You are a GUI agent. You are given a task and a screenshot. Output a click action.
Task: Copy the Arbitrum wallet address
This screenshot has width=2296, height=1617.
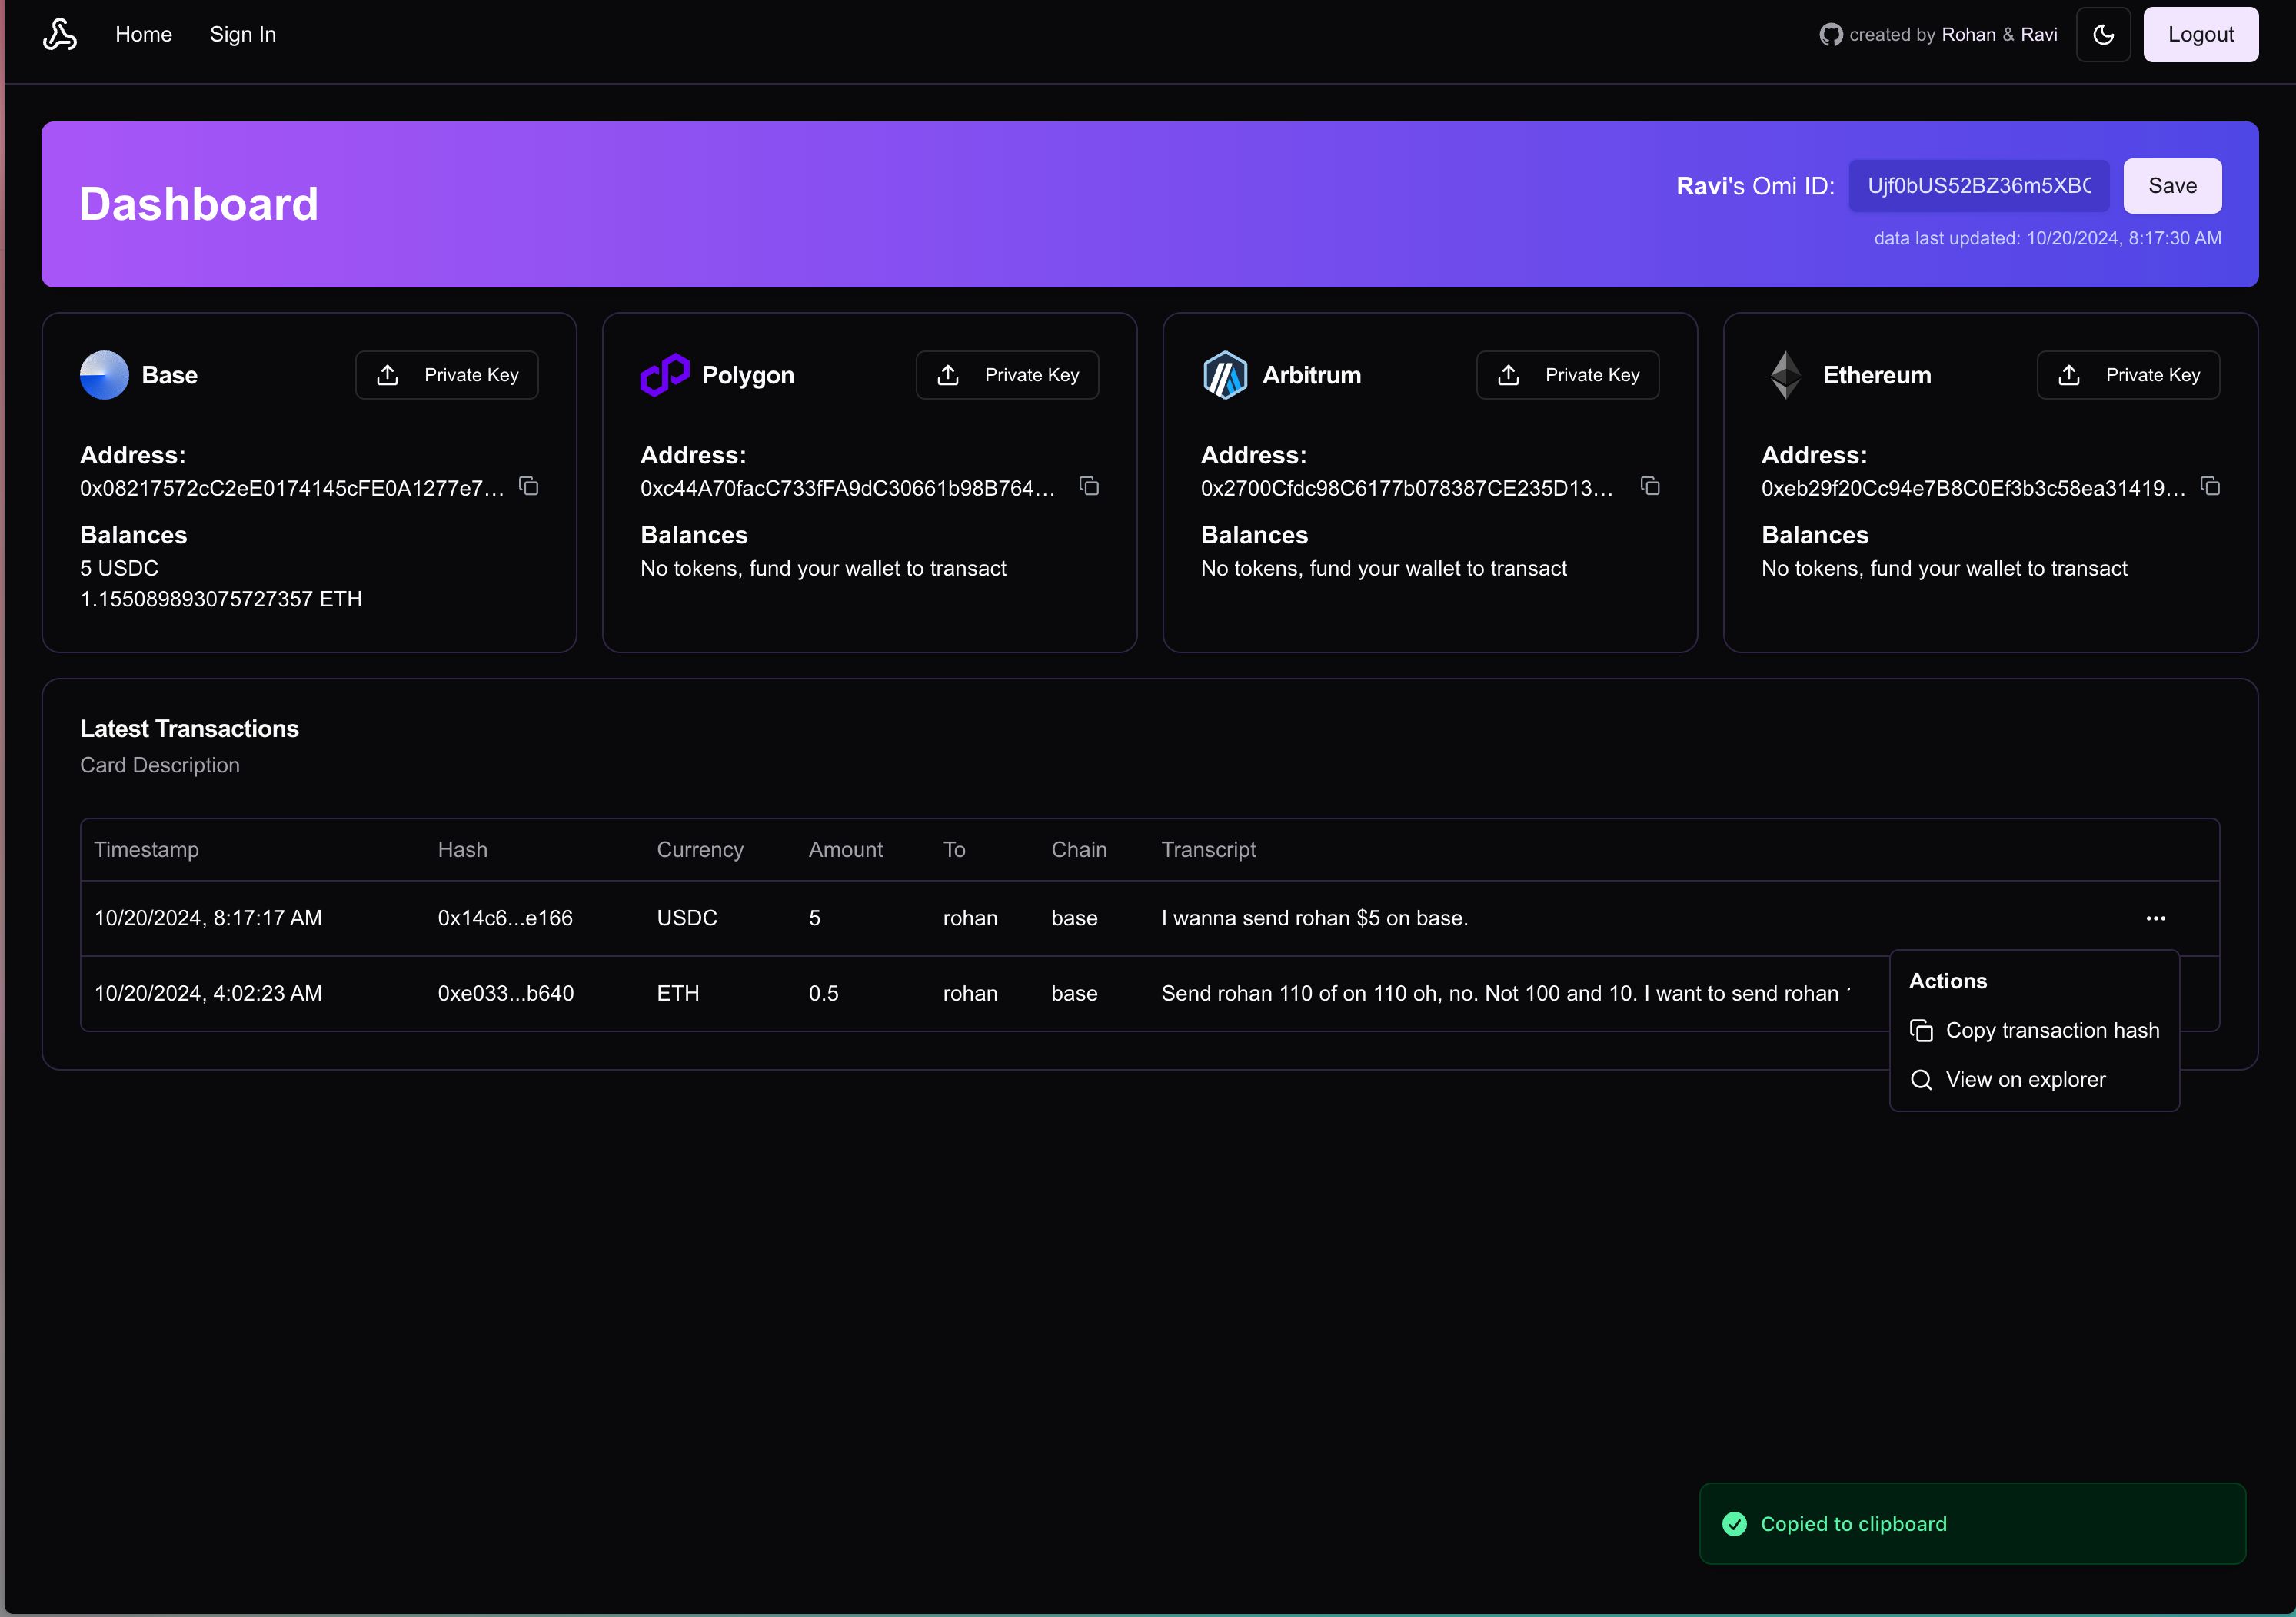[x=1650, y=486]
